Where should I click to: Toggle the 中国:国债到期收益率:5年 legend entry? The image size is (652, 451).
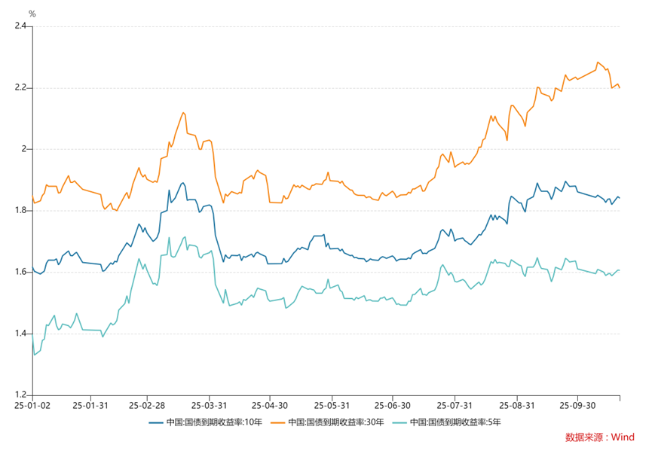[x=455, y=422]
